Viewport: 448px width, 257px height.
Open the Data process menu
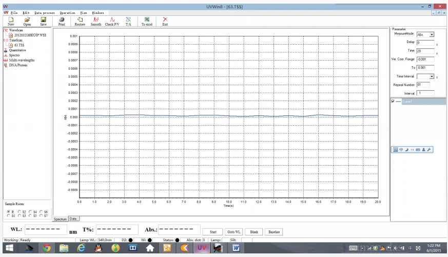pyautogui.click(x=45, y=13)
